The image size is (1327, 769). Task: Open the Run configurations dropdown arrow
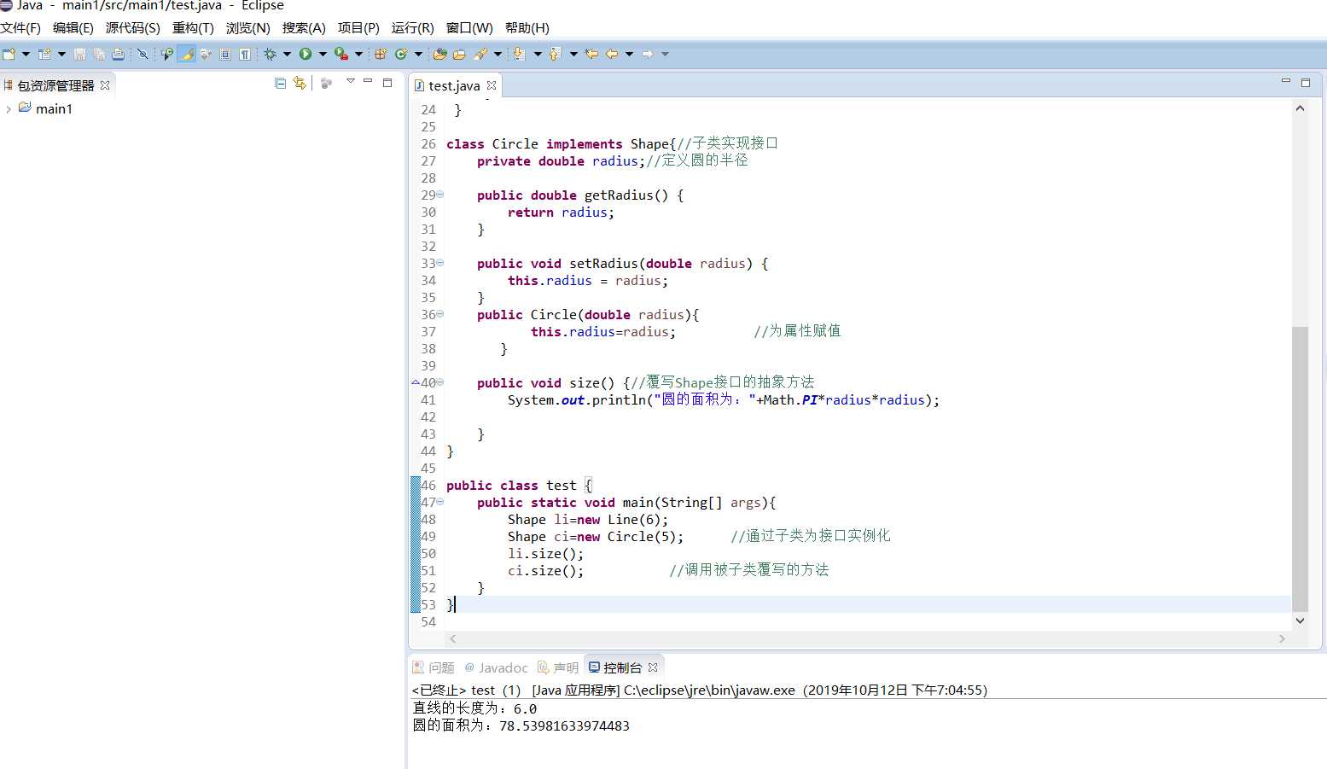pos(323,54)
